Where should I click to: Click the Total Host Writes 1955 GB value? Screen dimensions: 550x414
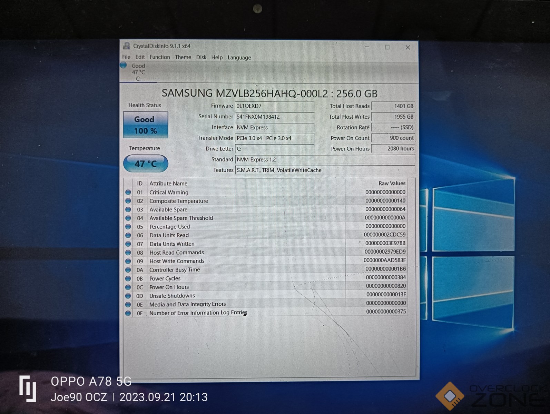393,117
